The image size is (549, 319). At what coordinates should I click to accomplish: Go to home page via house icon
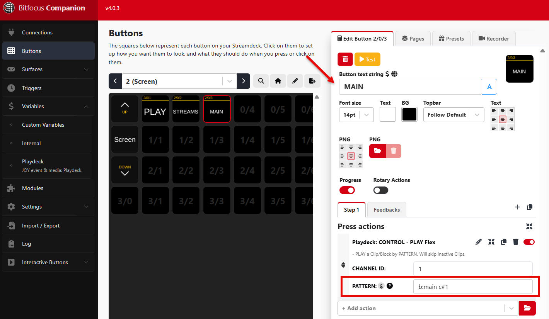tap(278, 81)
